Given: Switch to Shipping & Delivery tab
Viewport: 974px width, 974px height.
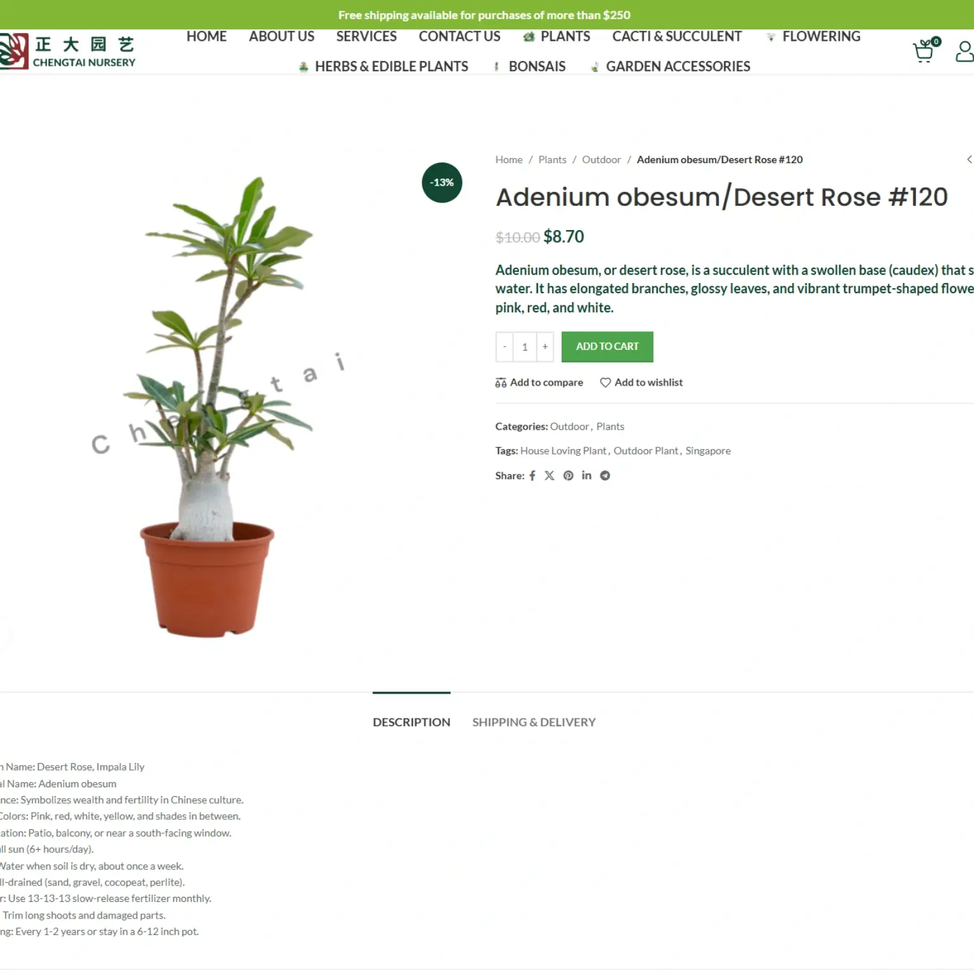Looking at the screenshot, I should point(534,722).
